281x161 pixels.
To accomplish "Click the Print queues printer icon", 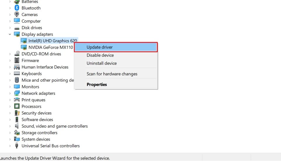I will click(17, 100).
